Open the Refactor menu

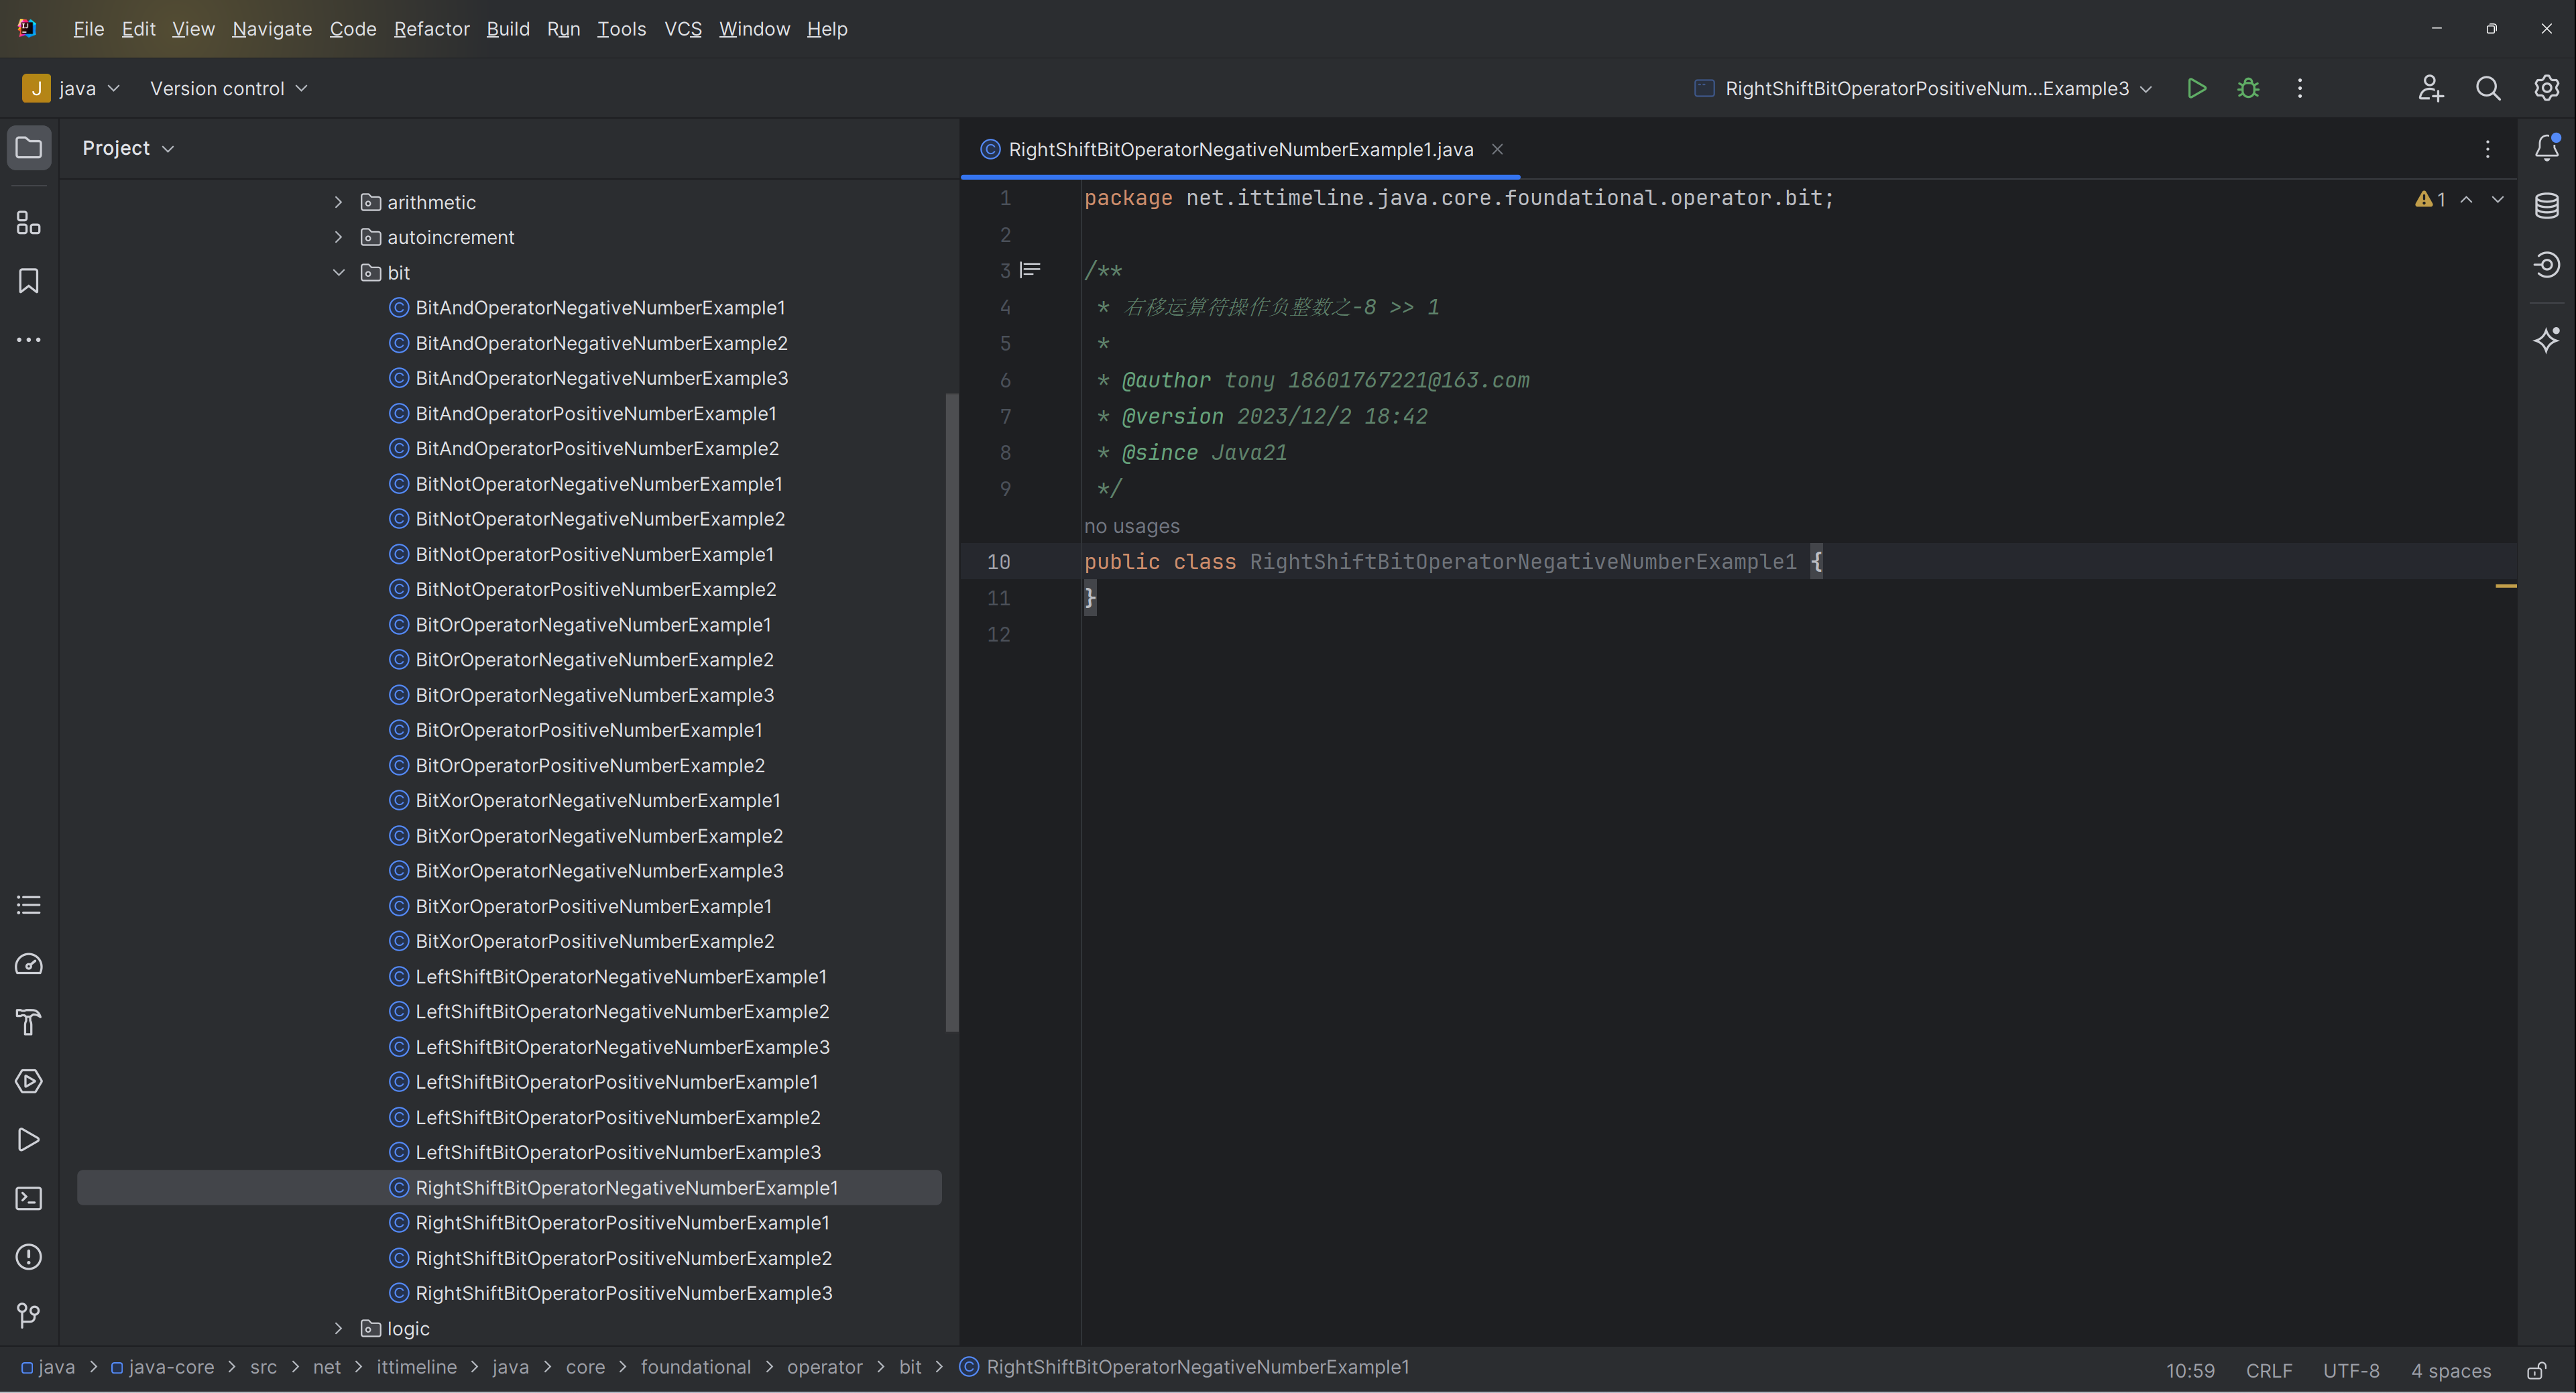[x=431, y=29]
